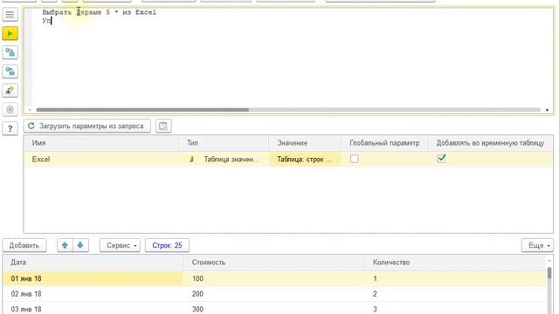Screen dimensions: 559x314
Task: Click the cost value 300
Action: (198, 309)
